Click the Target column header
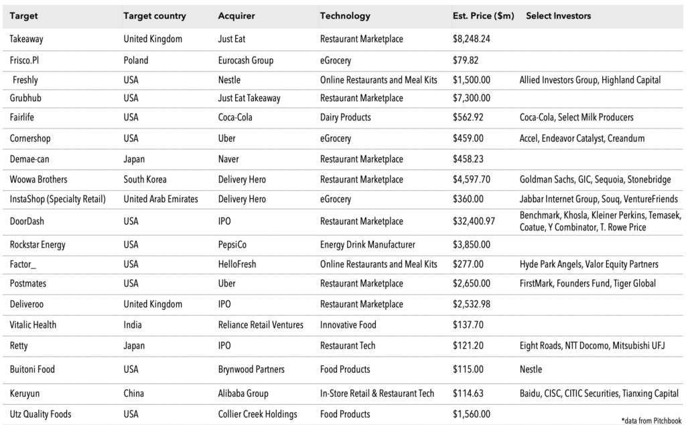This screenshot has width=686, height=425. tap(23, 16)
